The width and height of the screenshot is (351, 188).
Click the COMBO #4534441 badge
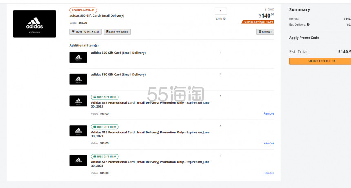83,10
